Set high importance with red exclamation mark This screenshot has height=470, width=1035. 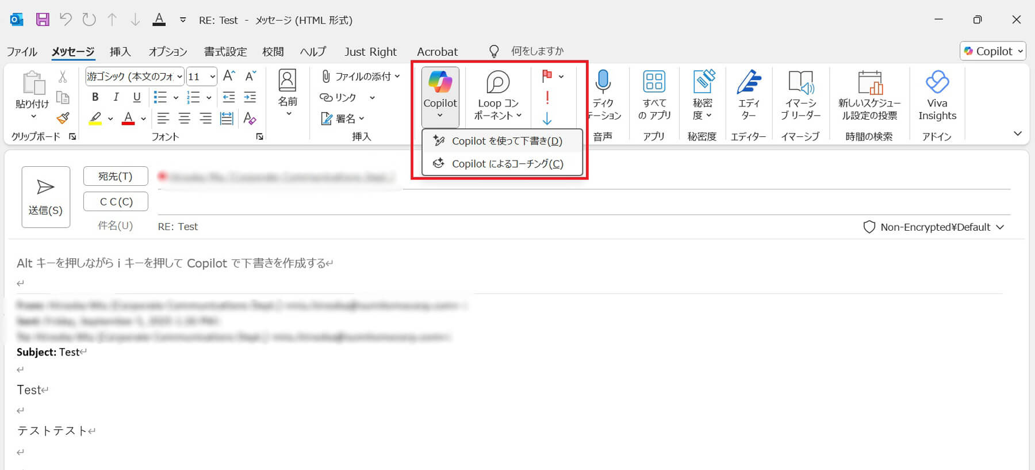click(547, 98)
